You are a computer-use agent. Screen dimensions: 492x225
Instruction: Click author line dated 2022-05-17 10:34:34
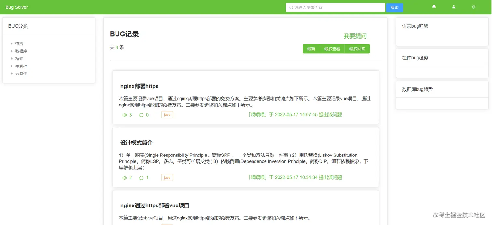295,177
